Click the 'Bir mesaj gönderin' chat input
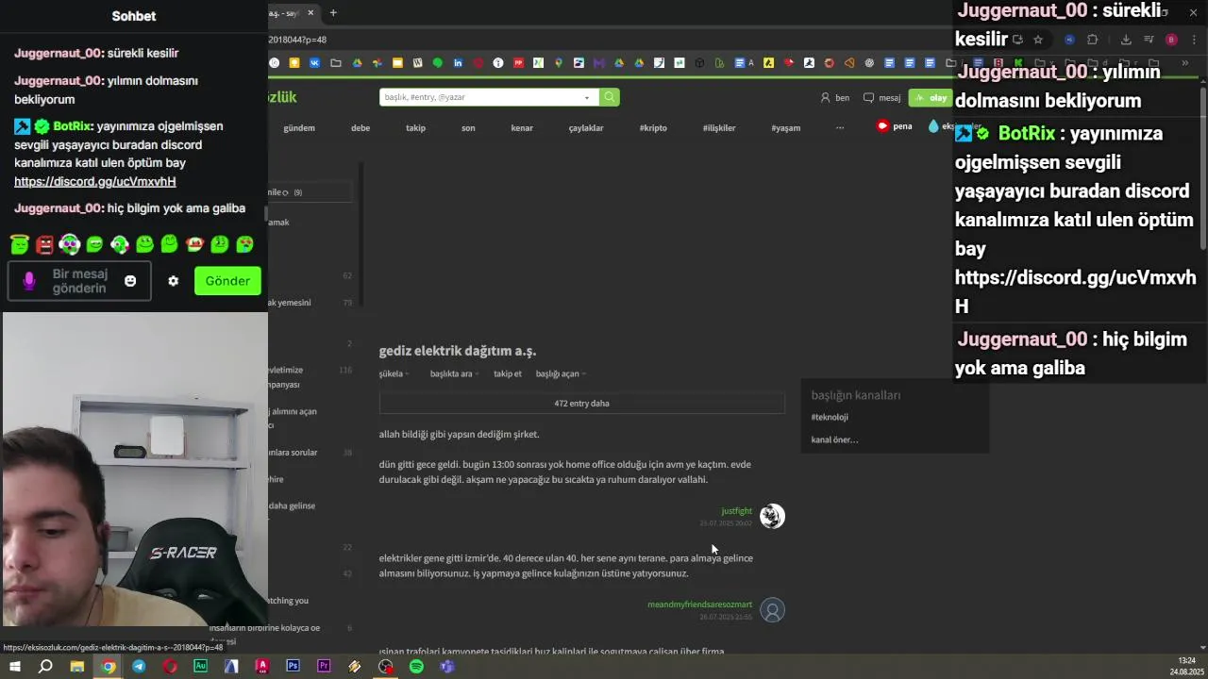Screen dimensions: 1208x679 pyautogui.click(x=79, y=281)
